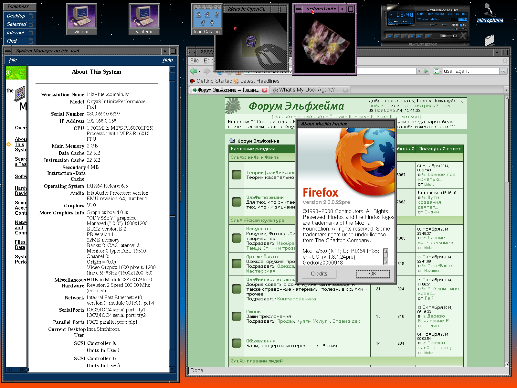The width and height of the screenshot is (517, 388).
Task: Click second winterm desktop icon
Action: click(x=144, y=19)
